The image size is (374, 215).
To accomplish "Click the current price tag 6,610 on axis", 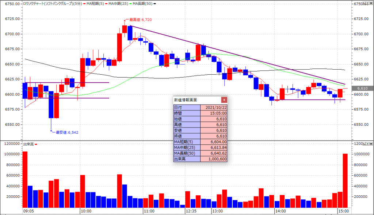I will (362, 88).
